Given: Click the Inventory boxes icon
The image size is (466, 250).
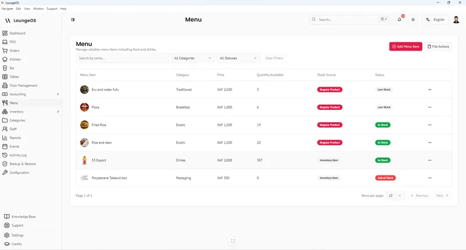Looking at the screenshot, I should pyautogui.click(x=5, y=112).
